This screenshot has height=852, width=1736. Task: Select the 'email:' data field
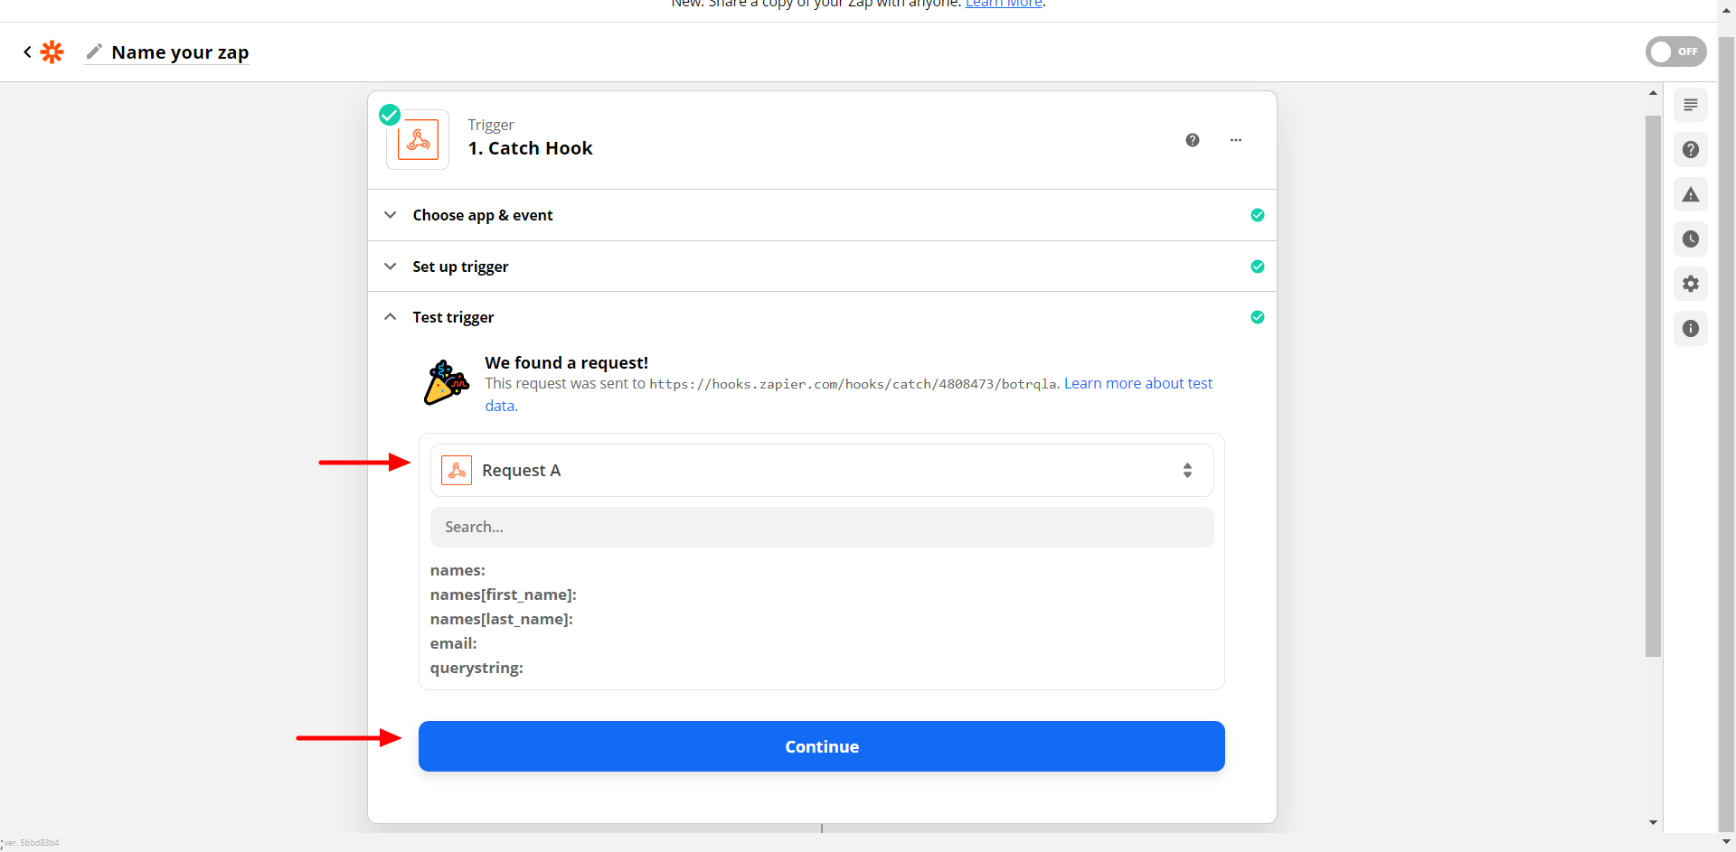454,643
